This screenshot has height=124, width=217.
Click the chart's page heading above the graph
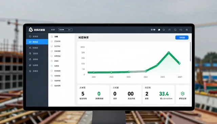[x=83, y=37]
